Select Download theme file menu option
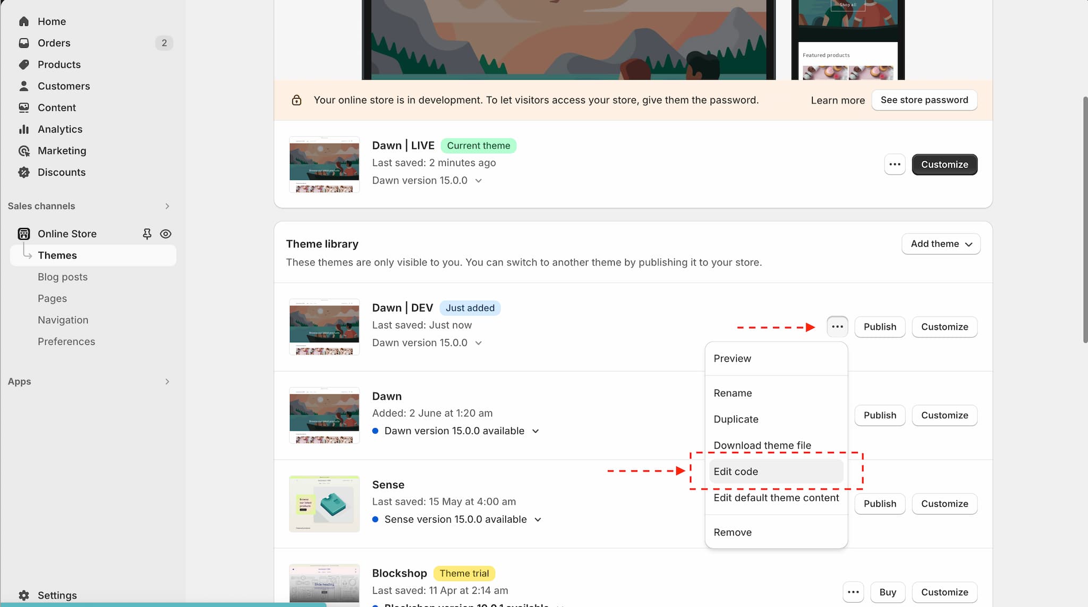This screenshot has height=607, width=1088. 762,445
